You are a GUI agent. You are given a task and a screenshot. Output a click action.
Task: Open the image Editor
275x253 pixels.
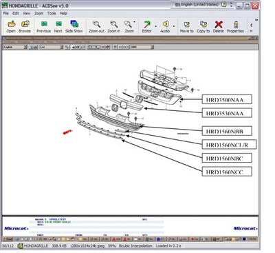pyautogui.click(x=147, y=26)
